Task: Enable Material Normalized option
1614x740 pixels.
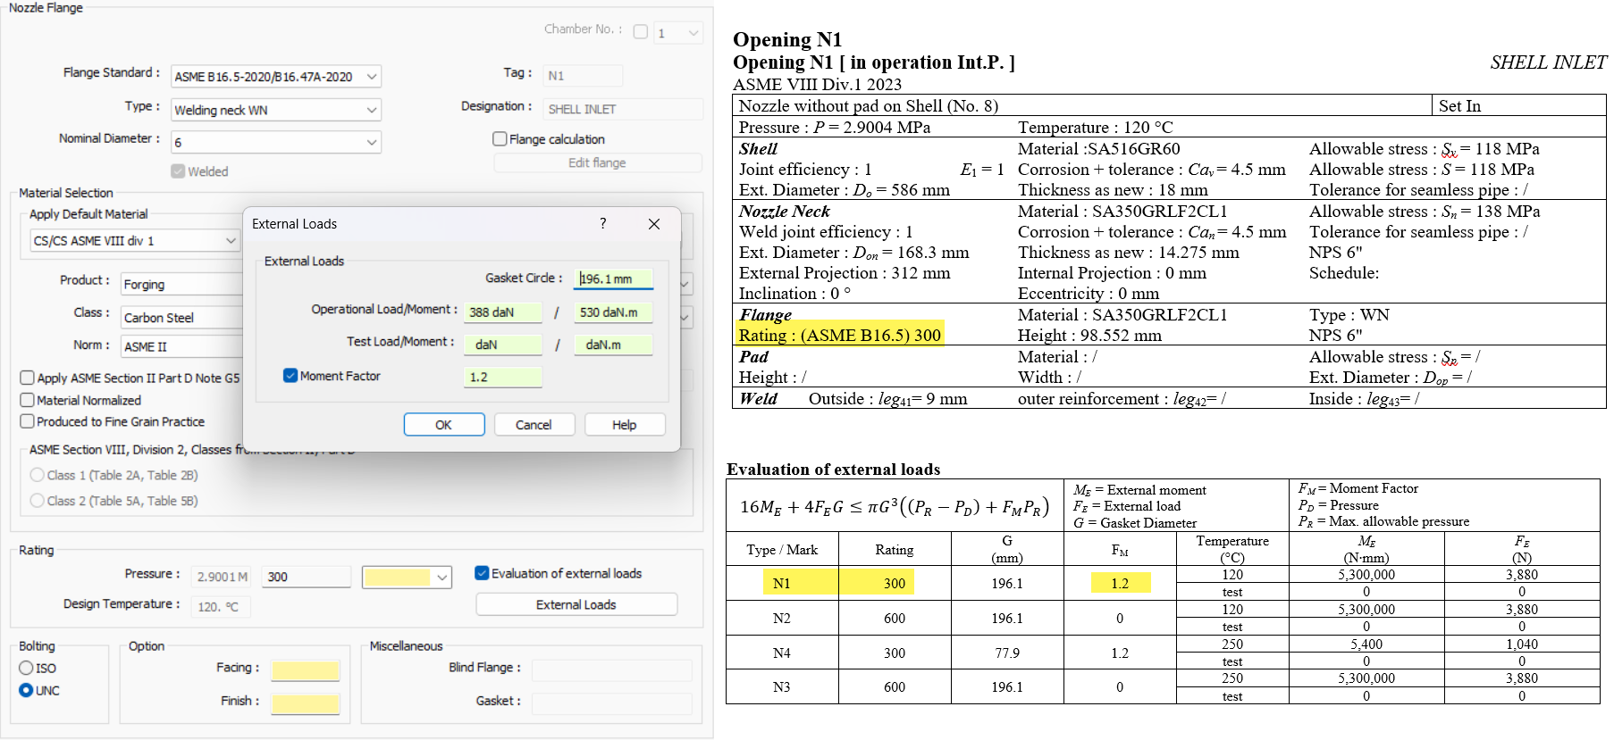Action: pos(28,400)
